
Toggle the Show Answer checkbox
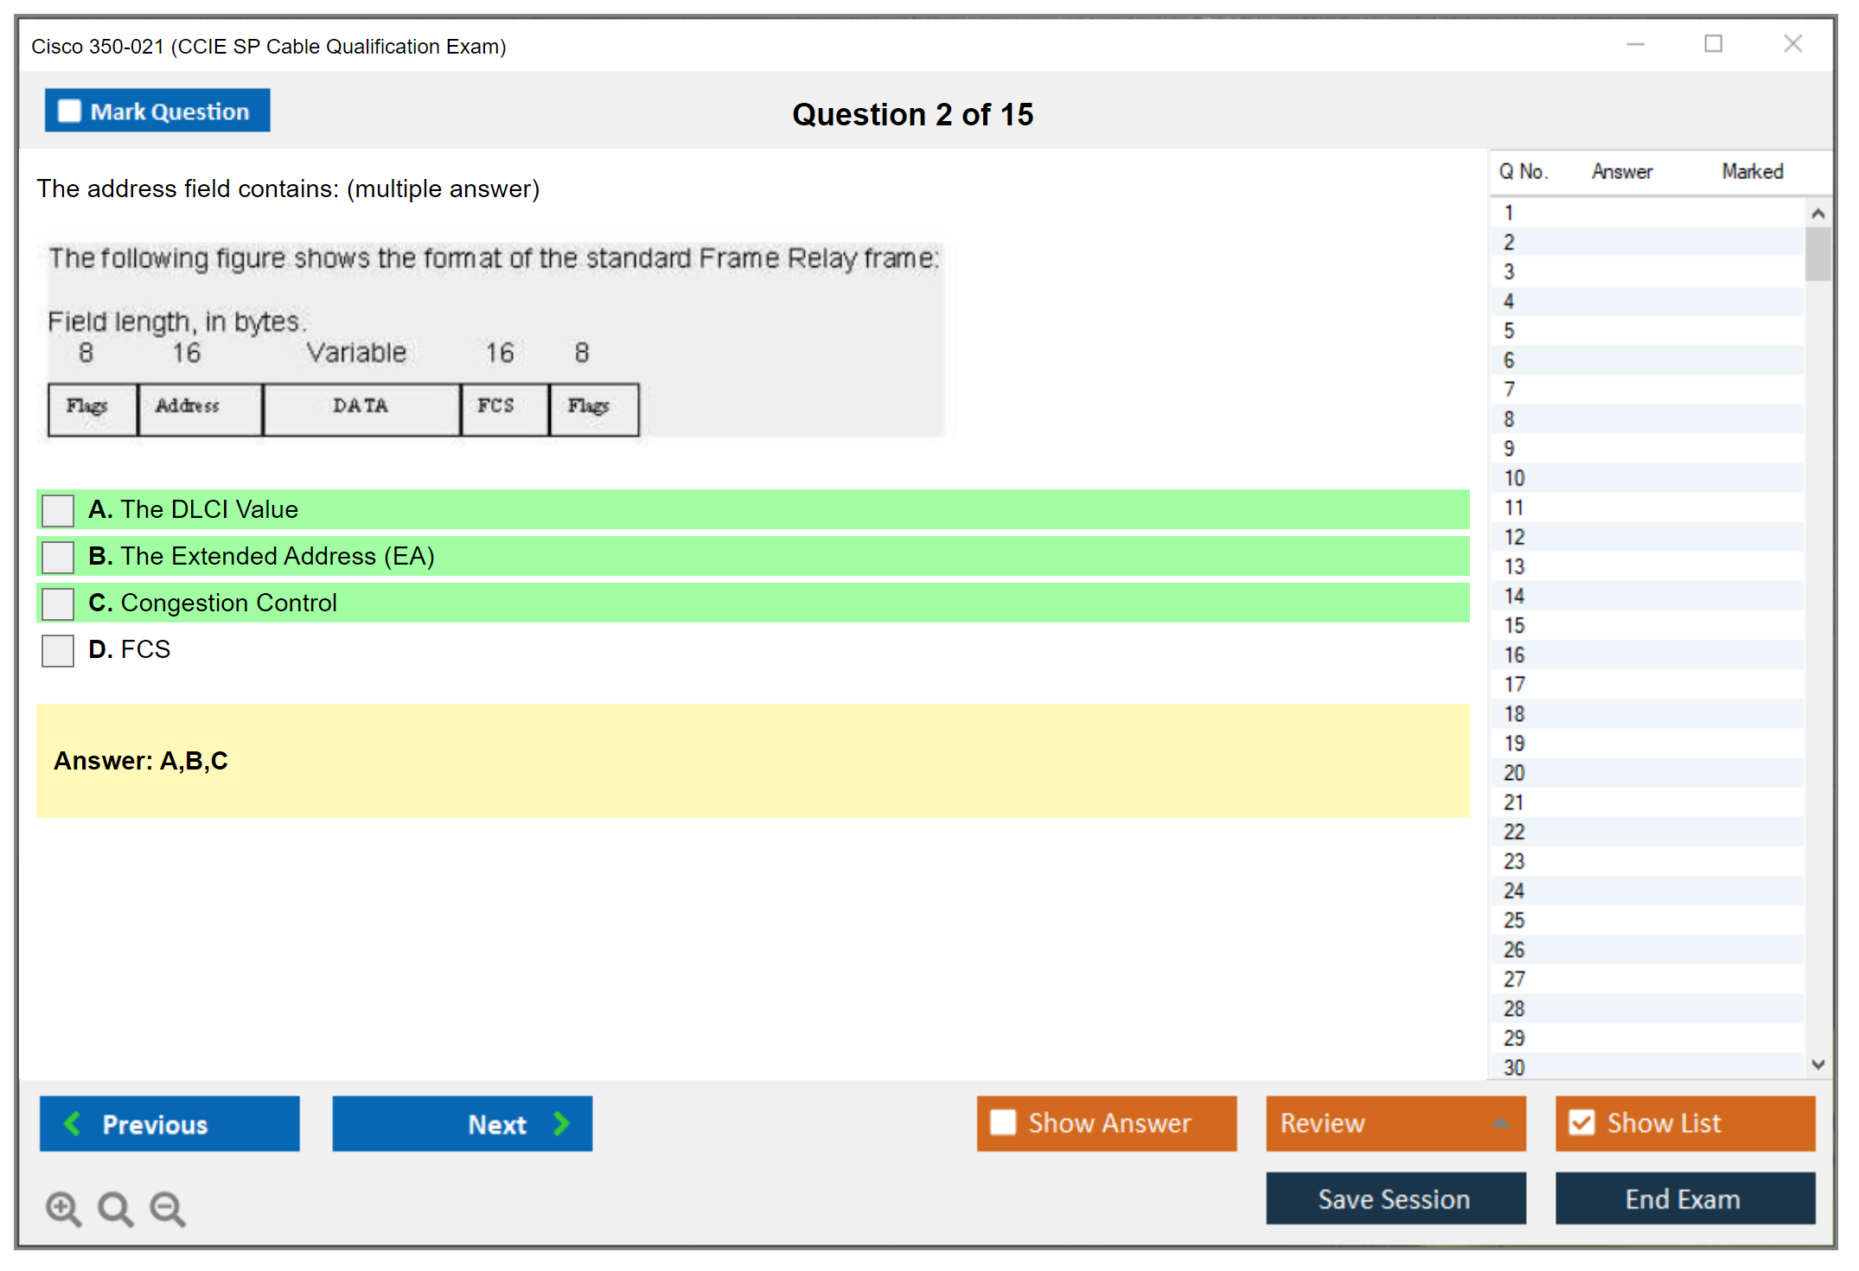[x=1003, y=1123]
